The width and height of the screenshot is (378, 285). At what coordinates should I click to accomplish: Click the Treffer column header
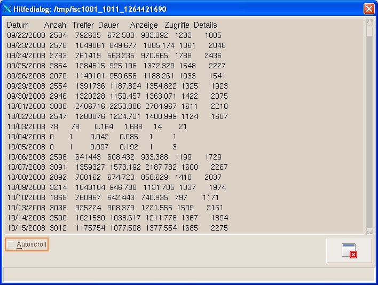tap(83, 25)
